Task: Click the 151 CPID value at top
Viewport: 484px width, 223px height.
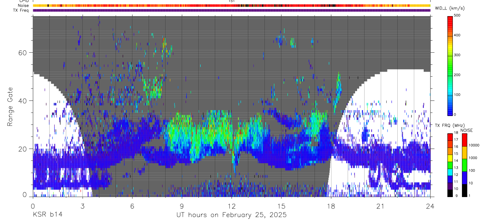Action: [232, 1]
